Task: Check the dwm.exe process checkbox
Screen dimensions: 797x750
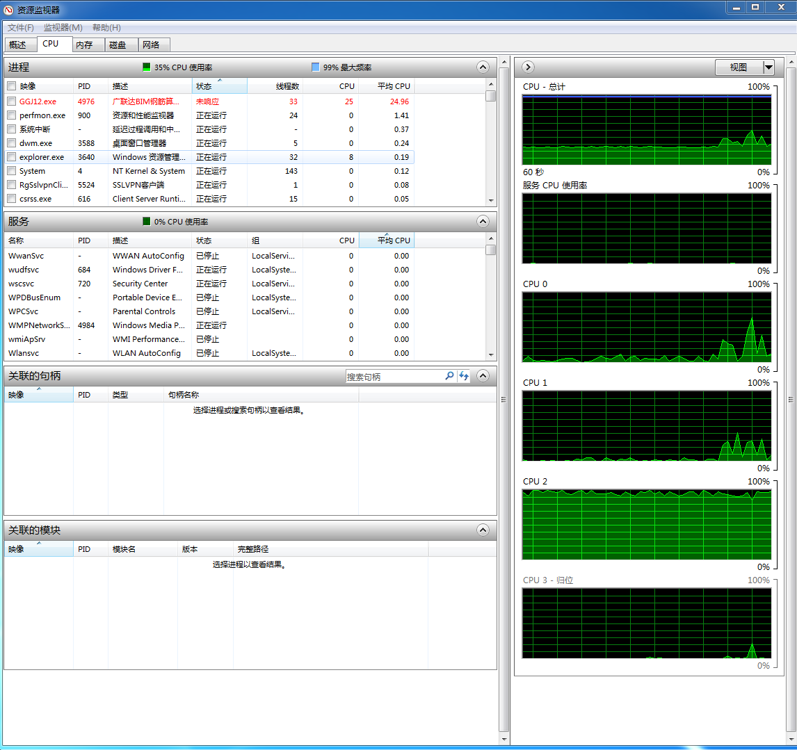Action: (12, 143)
